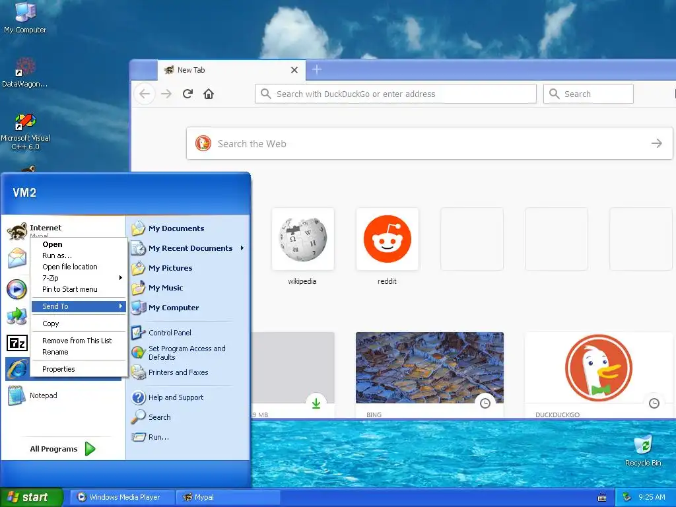Expand My Recent Documents submenu
Viewport: 676px width, 507px height.
[x=187, y=248]
